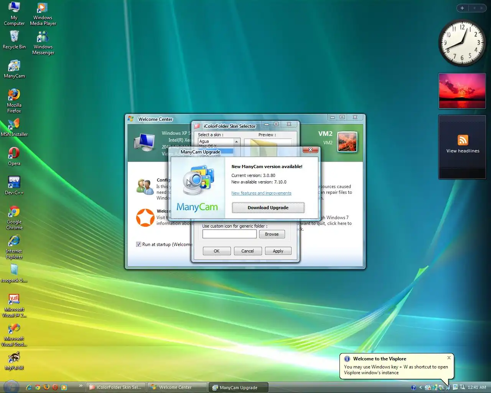
Task: Open Microsoft Visual J# desktop icon
Action: tap(14, 305)
